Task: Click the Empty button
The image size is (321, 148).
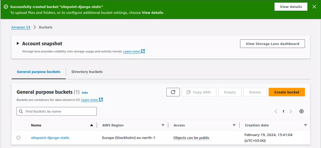Action: (230, 92)
